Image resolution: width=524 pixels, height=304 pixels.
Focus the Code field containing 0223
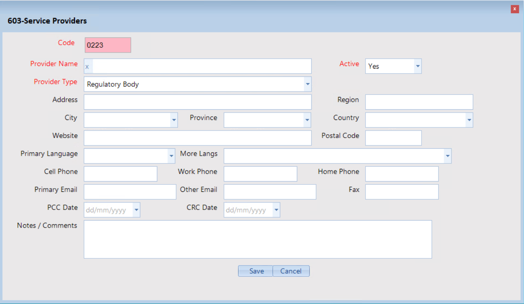tap(108, 45)
